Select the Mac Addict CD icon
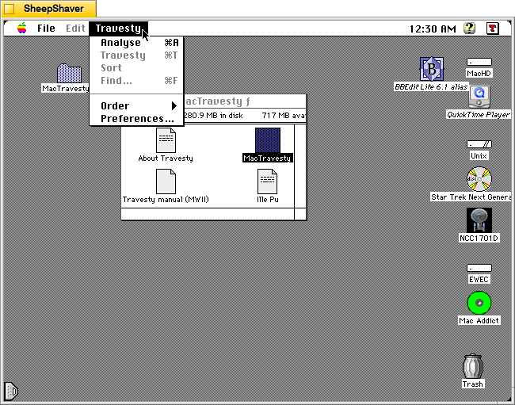This screenshot has height=405, width=515. 479,303
